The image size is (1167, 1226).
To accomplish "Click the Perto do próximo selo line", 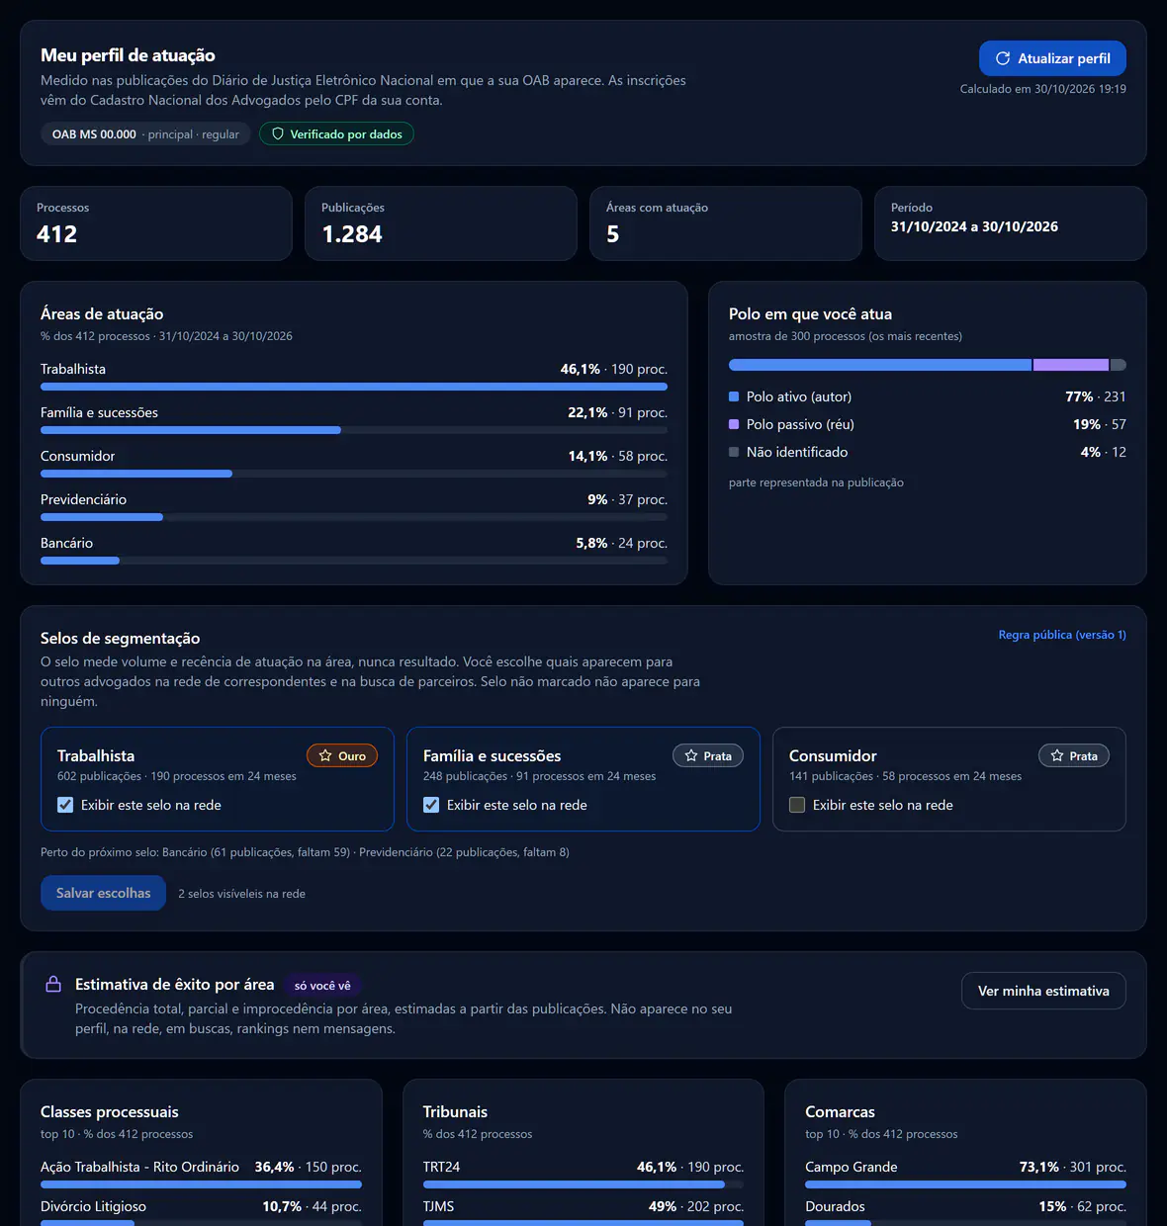I will [305, 852].
